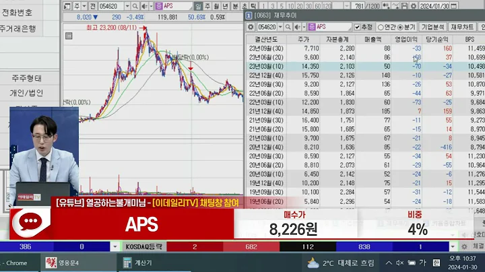The image size is (485, 272).
Task: Click the save diskette icon in chart toolbar
Action: coord(404,6)
